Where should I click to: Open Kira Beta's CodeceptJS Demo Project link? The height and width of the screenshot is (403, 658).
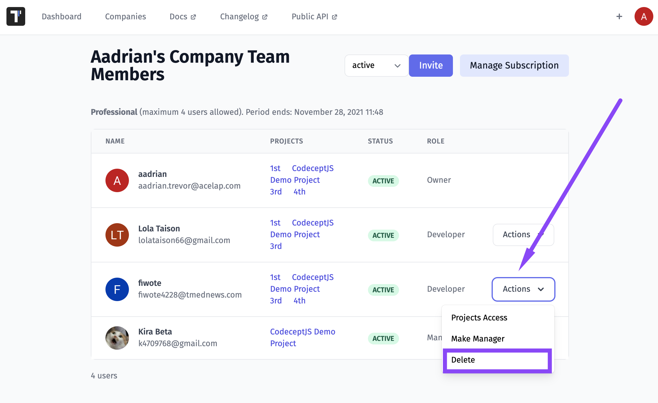pyautogui.click(x=303, y=337)
